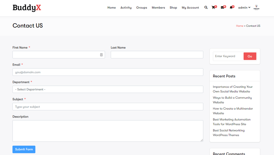Expand the admin account dropdown
This screenshot has width=274, height=155.
click(x=244, y=8)
